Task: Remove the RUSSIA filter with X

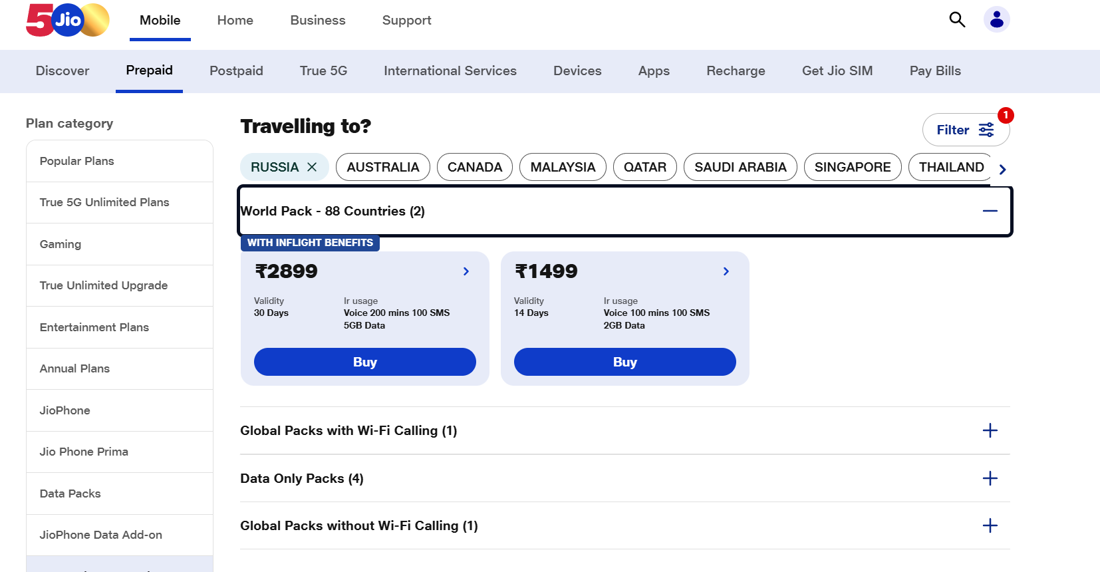Action: (312, 167)
